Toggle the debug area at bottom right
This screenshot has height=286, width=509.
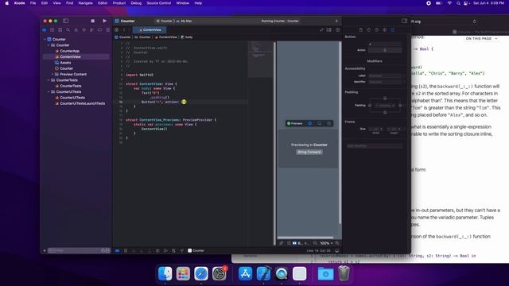pos(337,251)
